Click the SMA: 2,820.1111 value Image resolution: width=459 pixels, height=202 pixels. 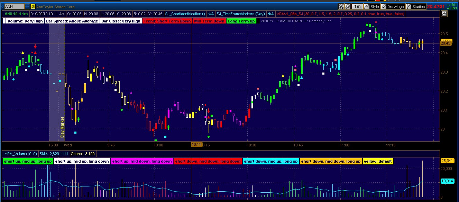click(54, 153)
